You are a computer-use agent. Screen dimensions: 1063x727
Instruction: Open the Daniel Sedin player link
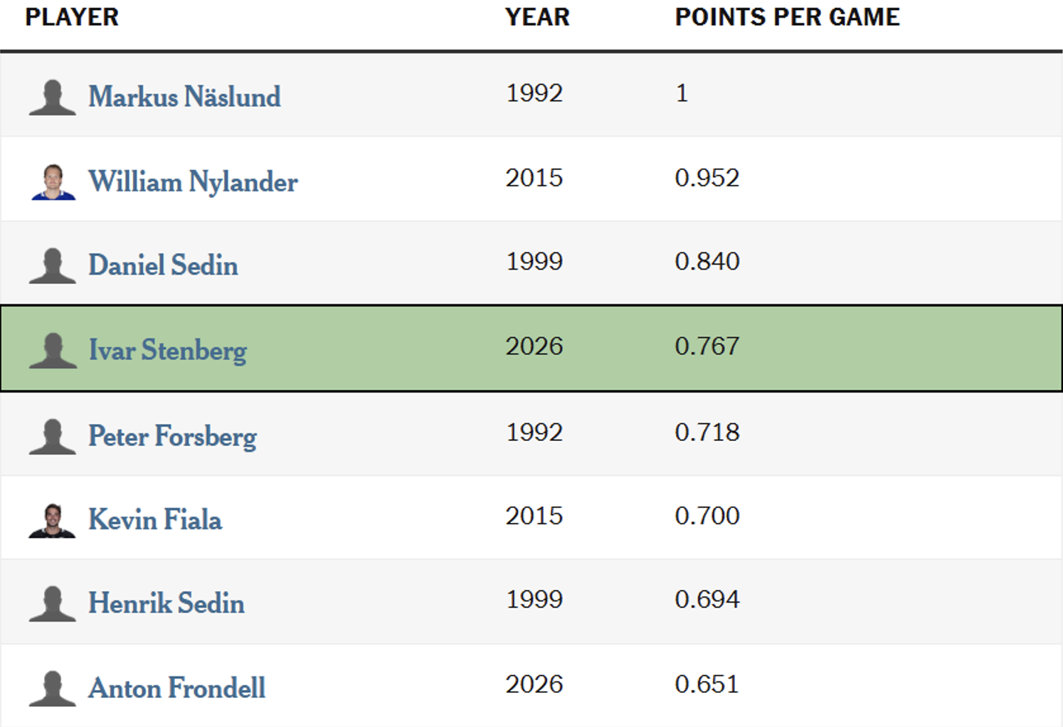point(163,265)
